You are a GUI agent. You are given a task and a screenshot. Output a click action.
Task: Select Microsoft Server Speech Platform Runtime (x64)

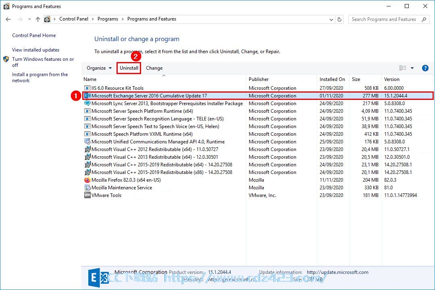pyautogui.click(x=142, y=111)
